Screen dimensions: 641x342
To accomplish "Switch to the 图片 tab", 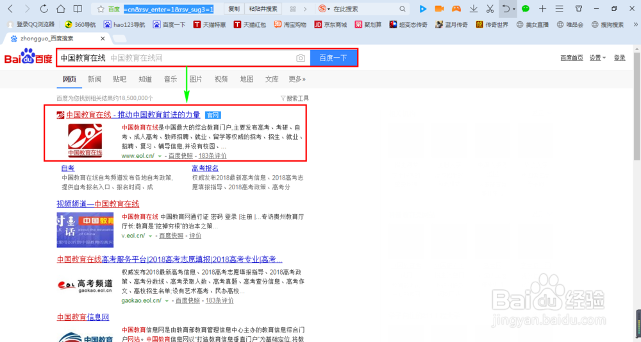I will point(196,79).
